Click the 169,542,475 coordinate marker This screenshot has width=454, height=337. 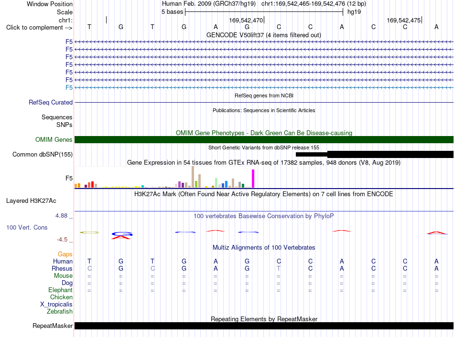(x=404, y=20)
